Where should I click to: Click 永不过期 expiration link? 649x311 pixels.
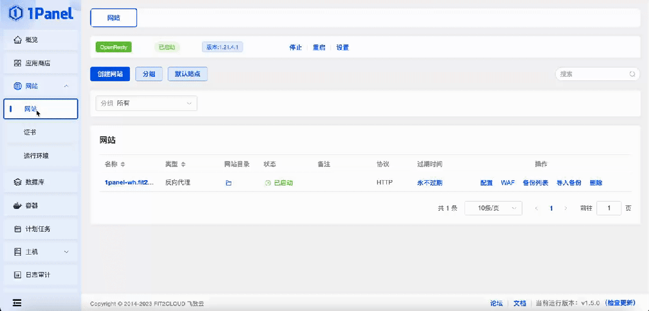coord(430,183)
